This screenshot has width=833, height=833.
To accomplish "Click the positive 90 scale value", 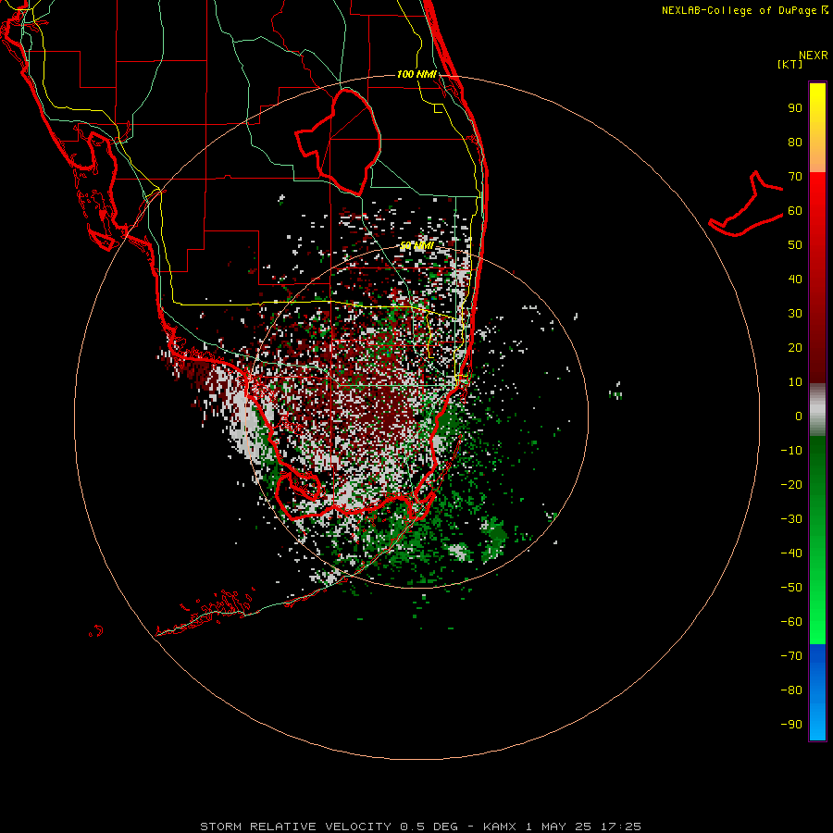I will (795, 108).
